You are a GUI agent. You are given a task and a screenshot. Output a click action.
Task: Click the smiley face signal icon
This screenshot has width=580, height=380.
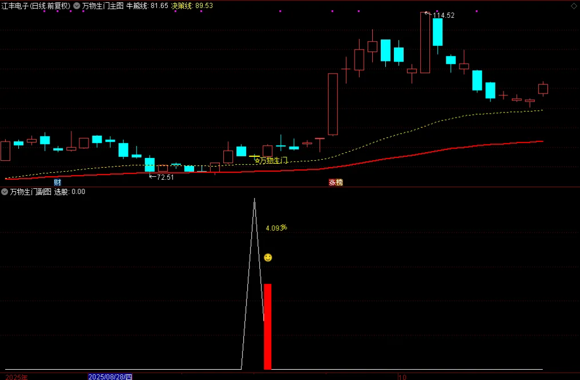click(x=268, y=257)
